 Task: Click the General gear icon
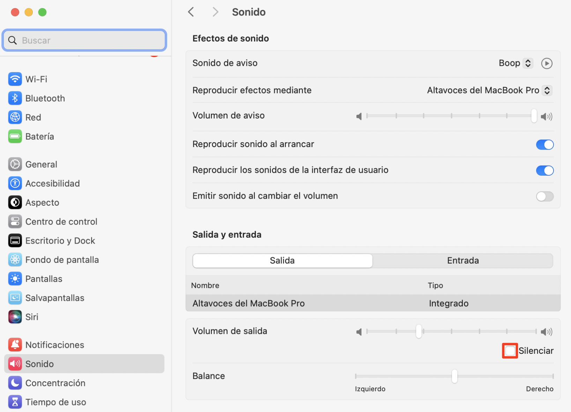click(15, 164)
